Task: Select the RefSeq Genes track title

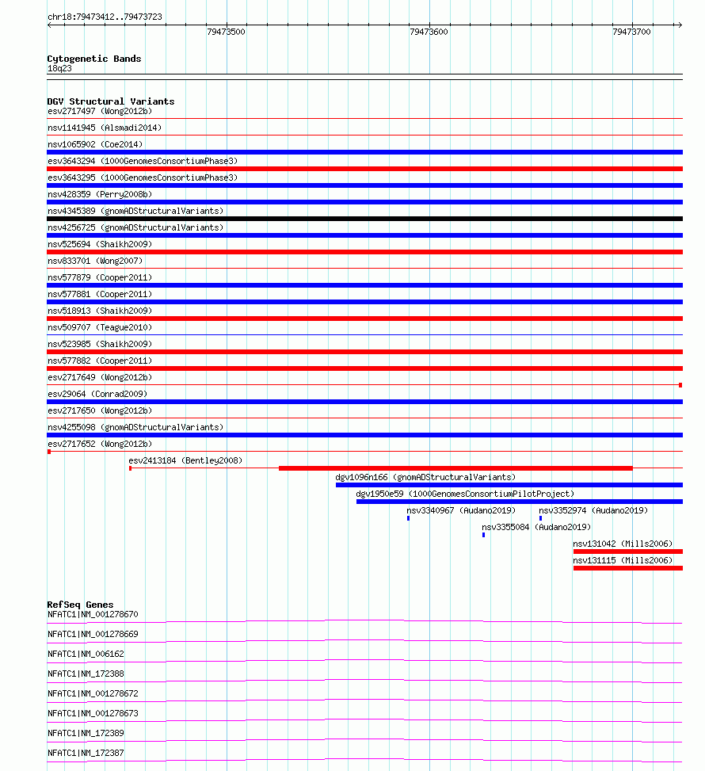Action: (x=80, y=605)
